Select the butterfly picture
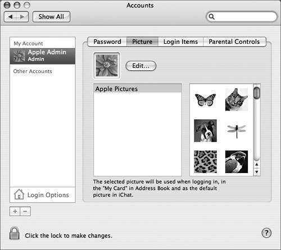The width and height of the screenshot is (281, 250). click(205, 100)
